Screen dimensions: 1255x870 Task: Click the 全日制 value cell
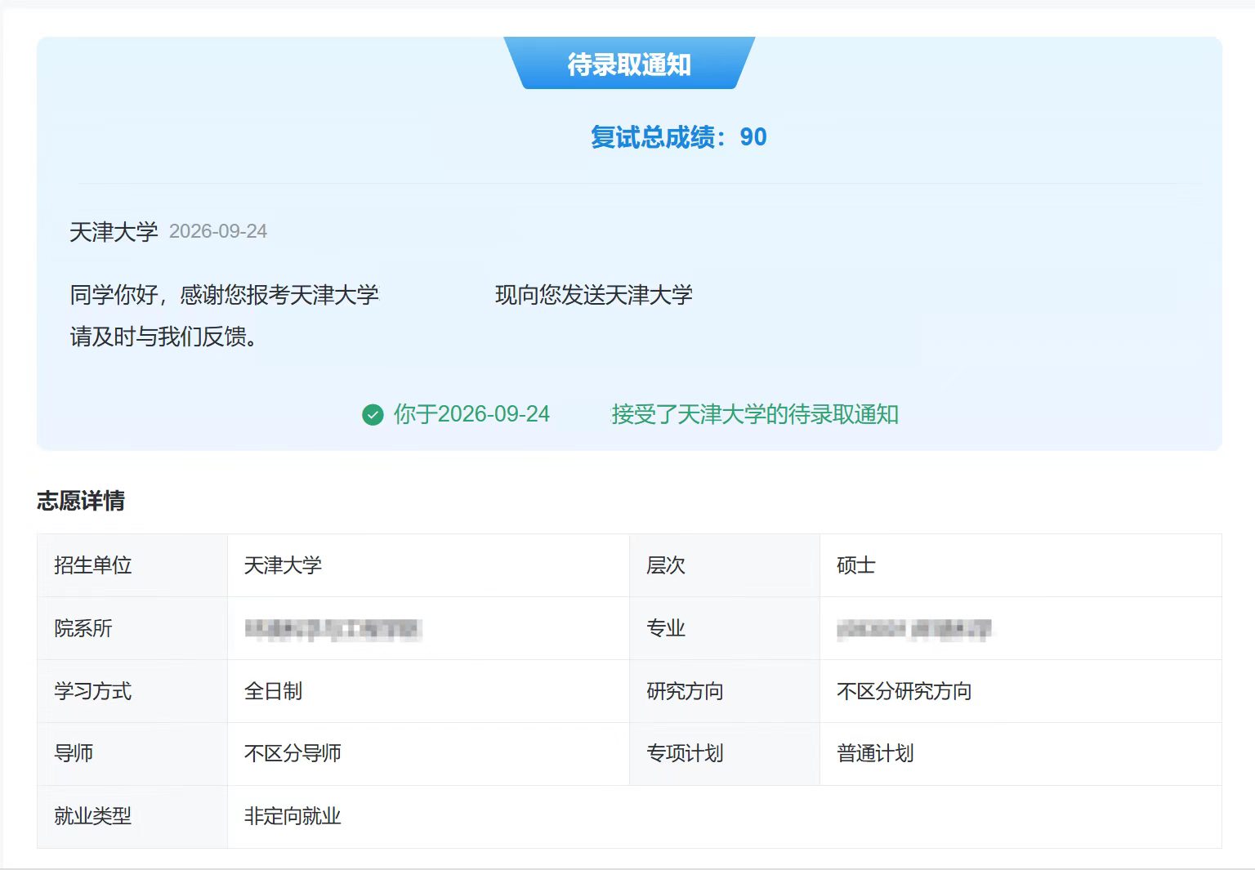pos(428,691)
